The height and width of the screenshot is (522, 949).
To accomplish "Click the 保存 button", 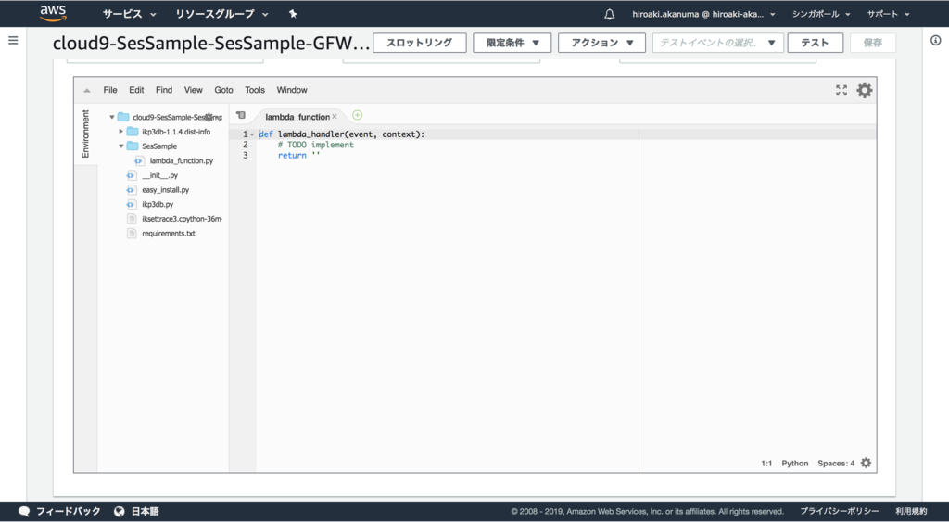I will click(872, 43).
